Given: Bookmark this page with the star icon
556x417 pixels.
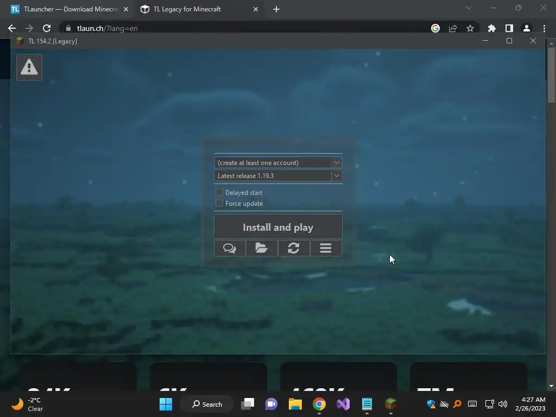Looking at the screenshot, I should tap(470, 28).
